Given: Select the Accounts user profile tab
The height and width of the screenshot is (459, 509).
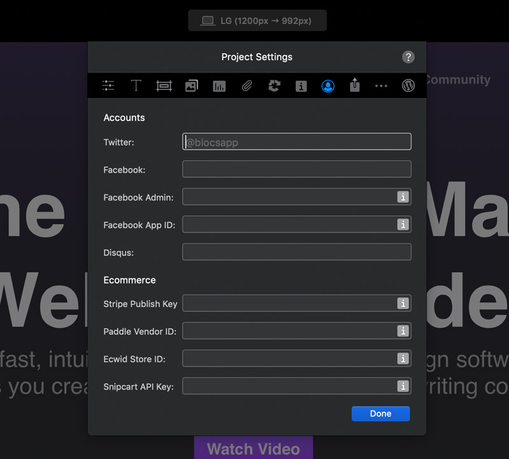Looking at the screenshot, I should tap(328, 86).
